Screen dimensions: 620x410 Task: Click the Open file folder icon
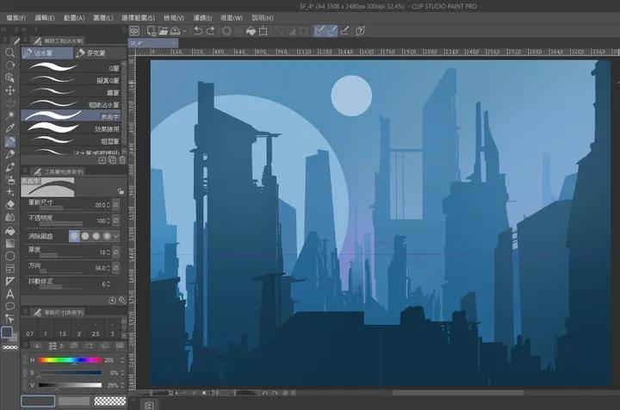click(163, 31)
